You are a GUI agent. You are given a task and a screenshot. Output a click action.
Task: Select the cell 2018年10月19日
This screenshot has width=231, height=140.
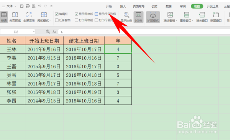click(84, 92)
